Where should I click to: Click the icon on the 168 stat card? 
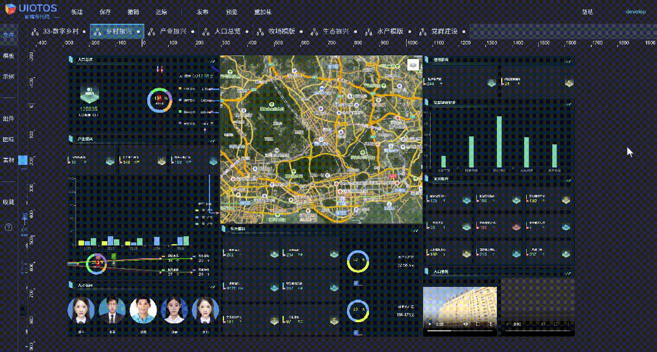click(x=466, y=253)
